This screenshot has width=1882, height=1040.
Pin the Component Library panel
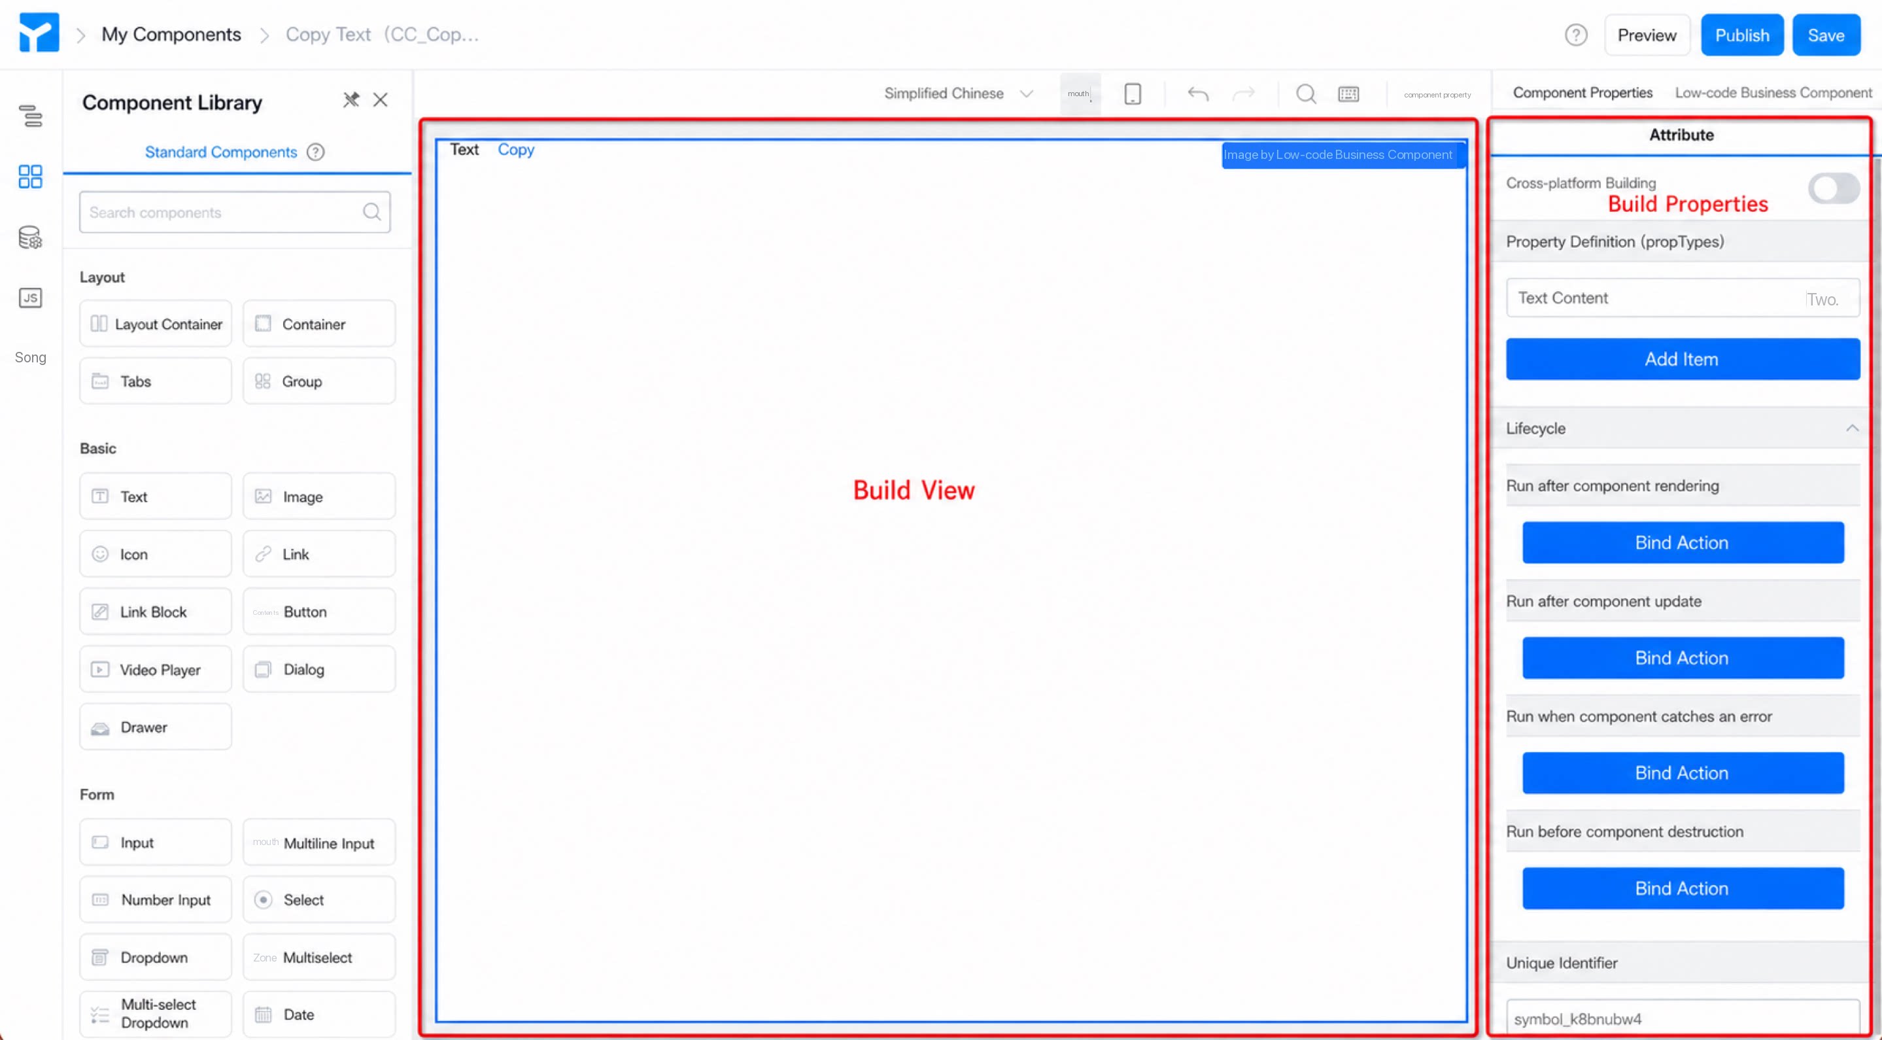click(351, 100)
